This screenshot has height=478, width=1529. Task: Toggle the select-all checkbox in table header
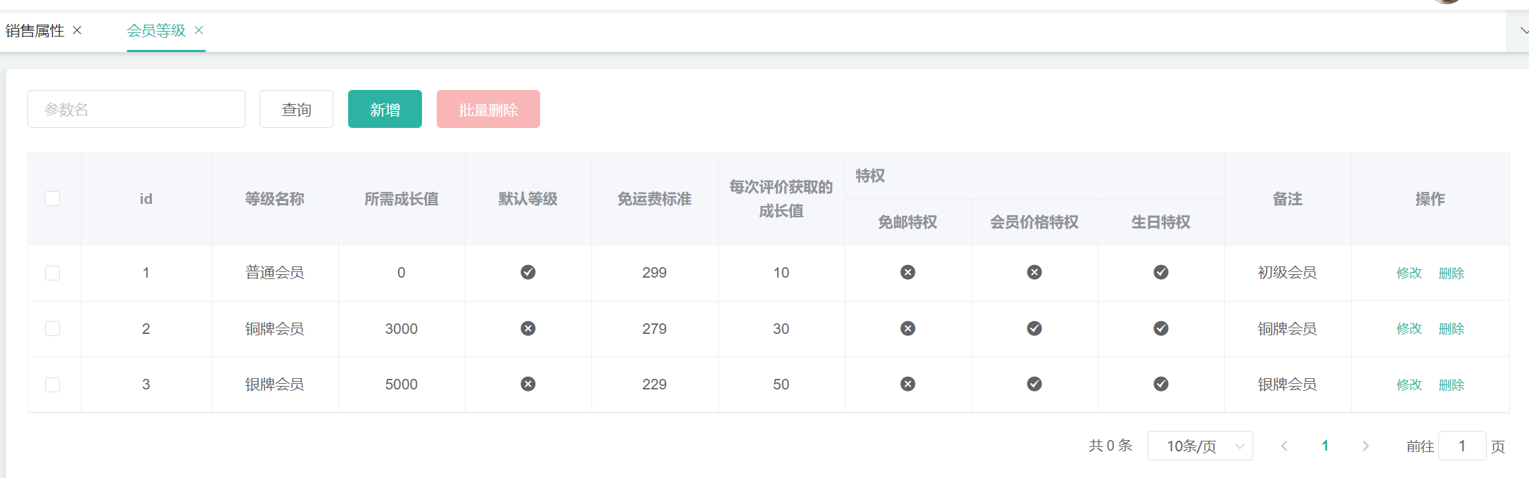coord(53,199)
